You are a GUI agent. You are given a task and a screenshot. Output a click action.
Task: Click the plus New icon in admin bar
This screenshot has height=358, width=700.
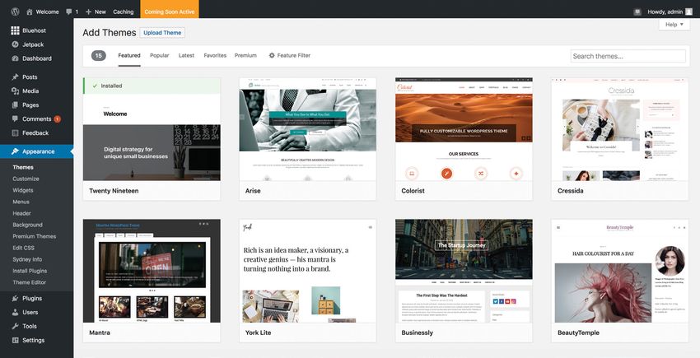click(88, 12)
